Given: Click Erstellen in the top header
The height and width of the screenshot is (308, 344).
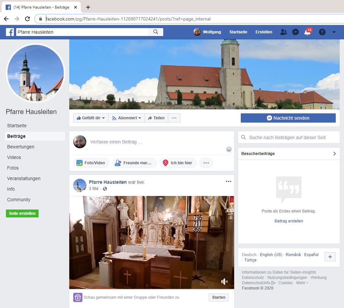Looking at the screenshot, I should point(264,32).
